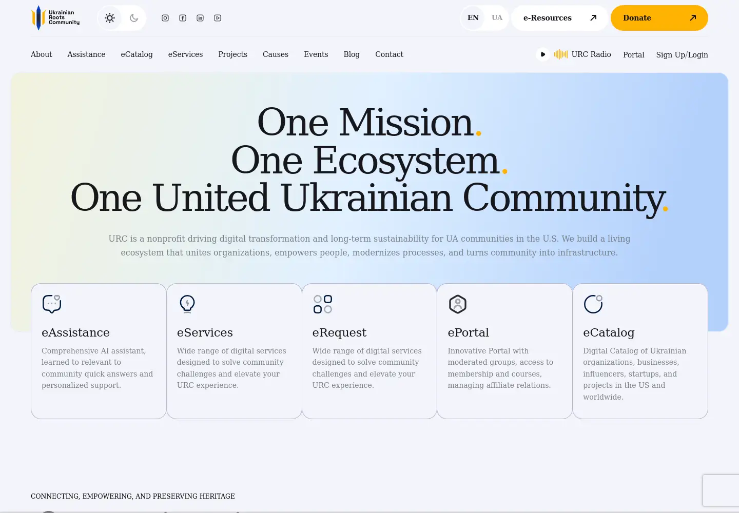Viewport: 739px width, 513px height.
Task: Click the eRequest grid icon
Action: pyautogui.click(x=323, y=304)
